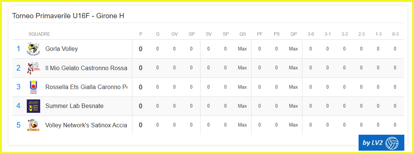Click the GV column header
Screen dimensions: 414x154
tap(174, 34)
